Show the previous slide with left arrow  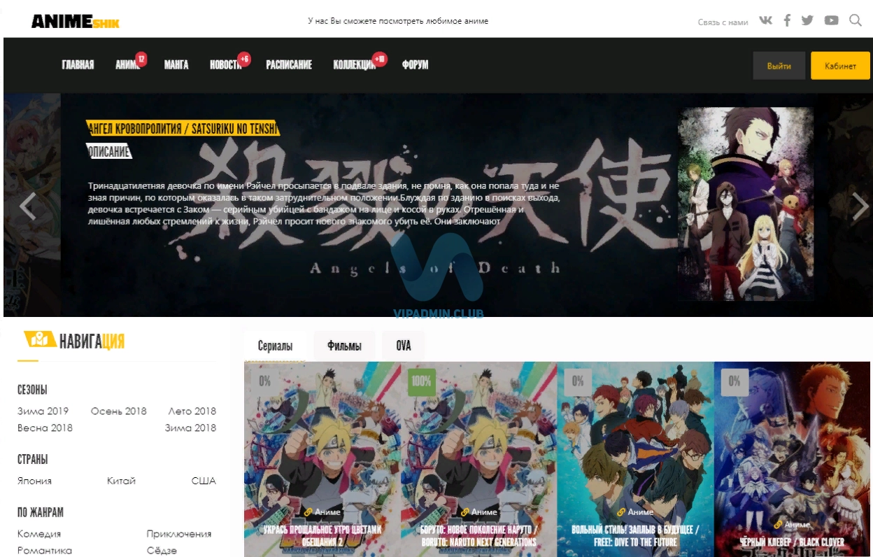[x=27, y=206]
